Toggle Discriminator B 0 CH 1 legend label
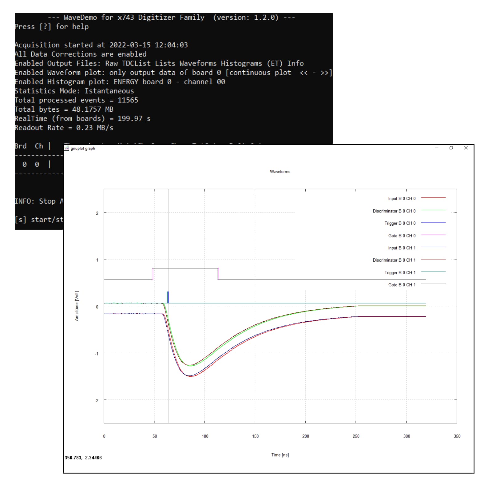 coord(394,260)
